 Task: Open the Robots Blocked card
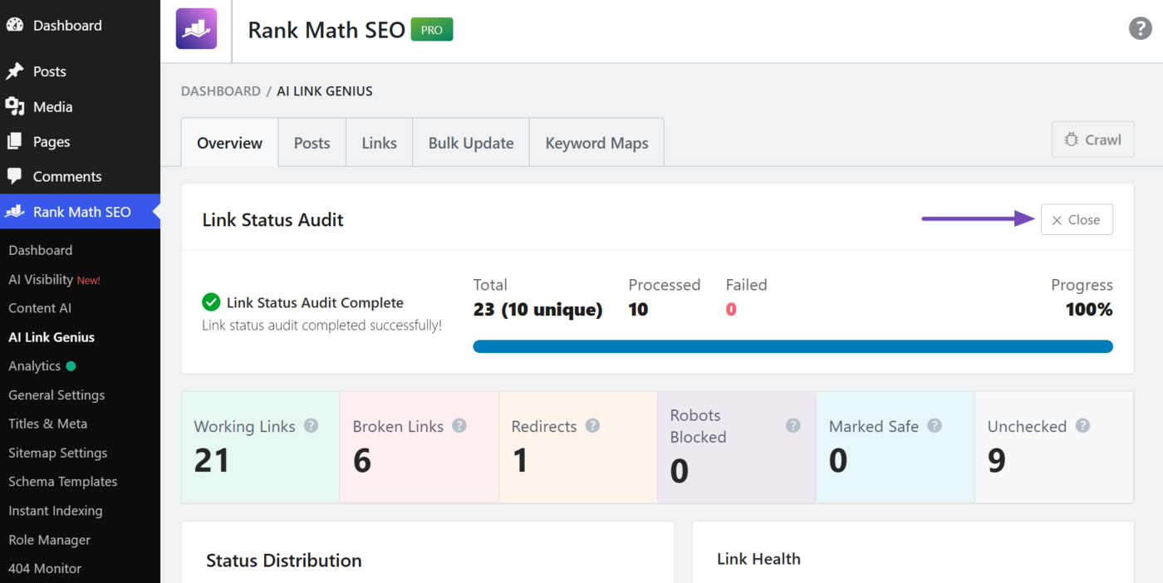(x=737, y=448)
